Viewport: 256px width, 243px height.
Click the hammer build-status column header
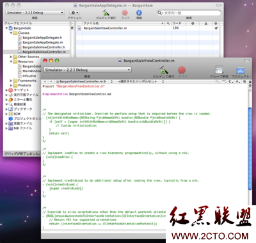point(168,23)
